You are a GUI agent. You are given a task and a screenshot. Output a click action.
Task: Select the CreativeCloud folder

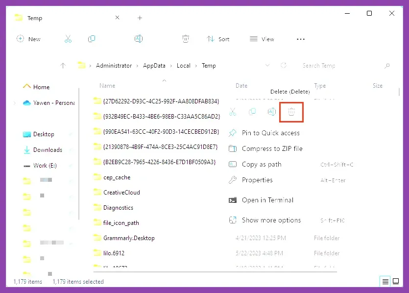(x=117, y=193)
